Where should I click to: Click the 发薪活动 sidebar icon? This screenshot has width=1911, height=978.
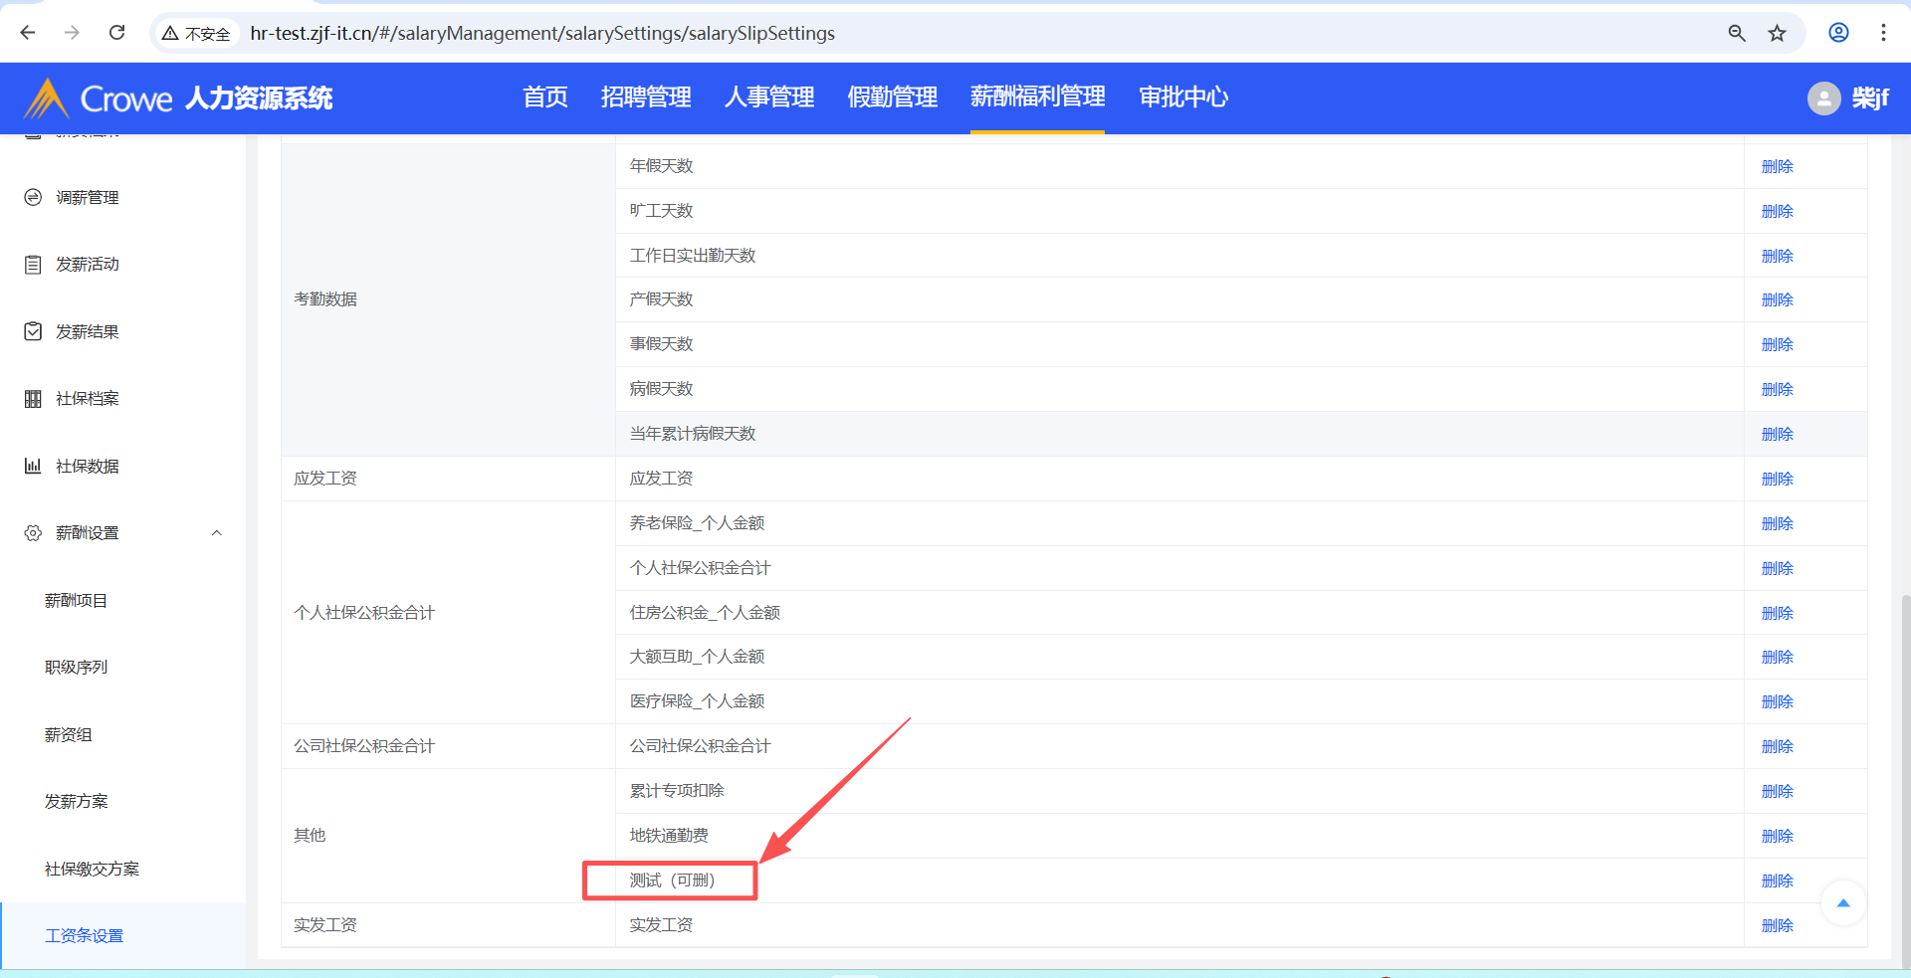tap(33, 265)
